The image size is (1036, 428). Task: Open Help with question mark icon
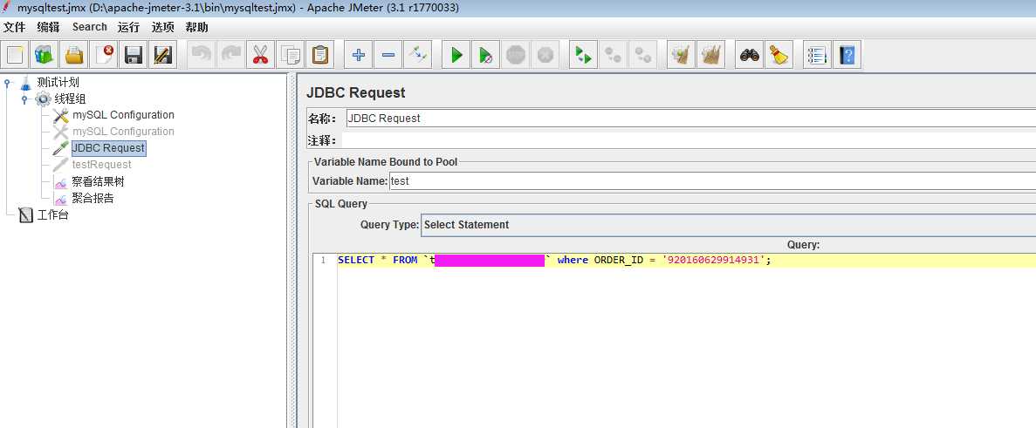pos(847,55)
